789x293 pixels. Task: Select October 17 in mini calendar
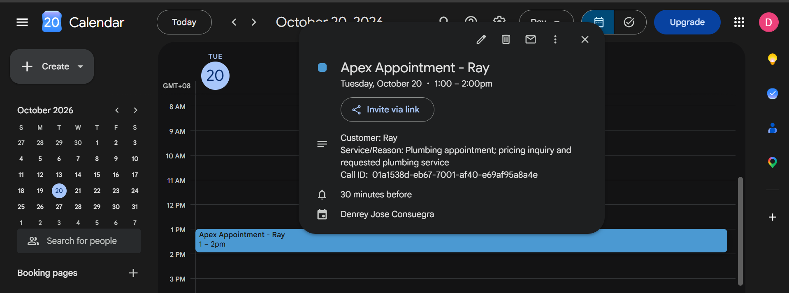135,175
